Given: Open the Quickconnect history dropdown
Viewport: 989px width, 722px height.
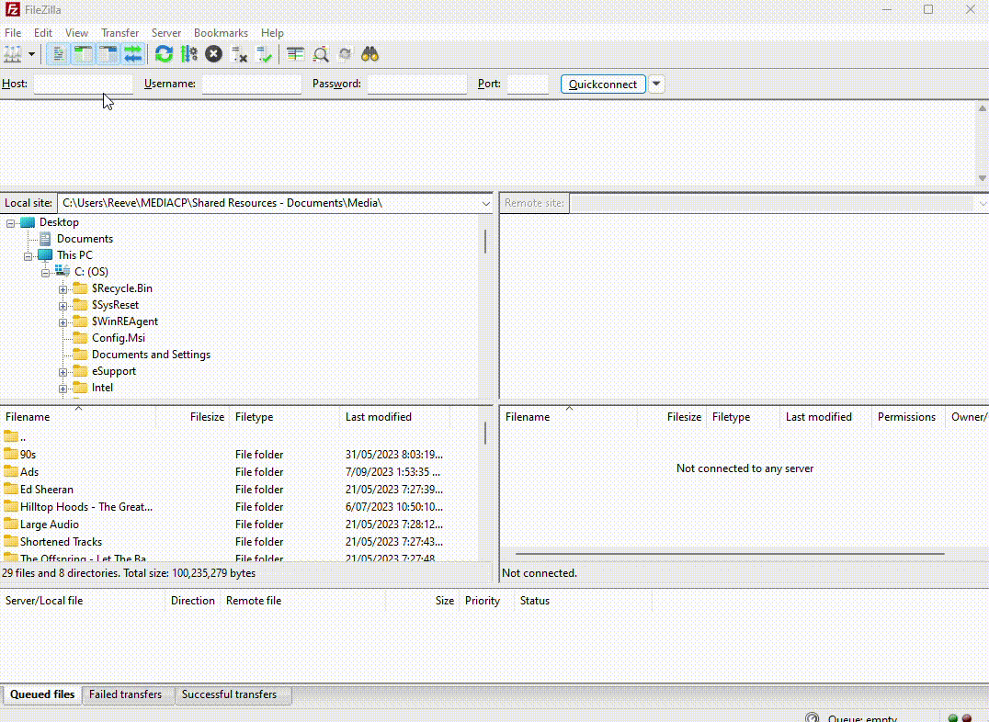Looking at the screenshot, I should (x=656, y=84).
